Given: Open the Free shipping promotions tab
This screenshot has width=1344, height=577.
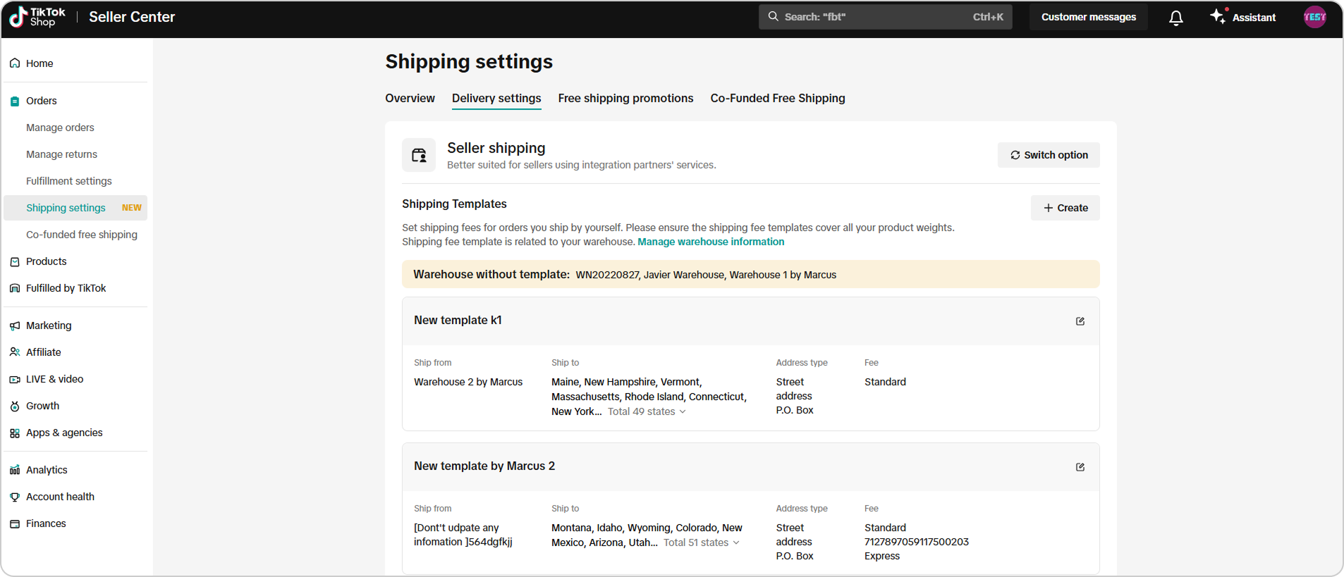Looking at the screenshot, I should tap(625, 99).
